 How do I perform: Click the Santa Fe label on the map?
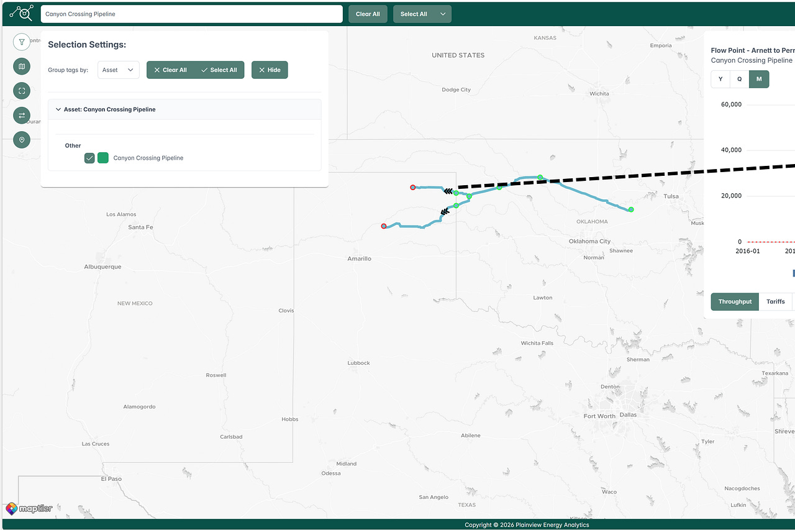click(x=140, y=227)
